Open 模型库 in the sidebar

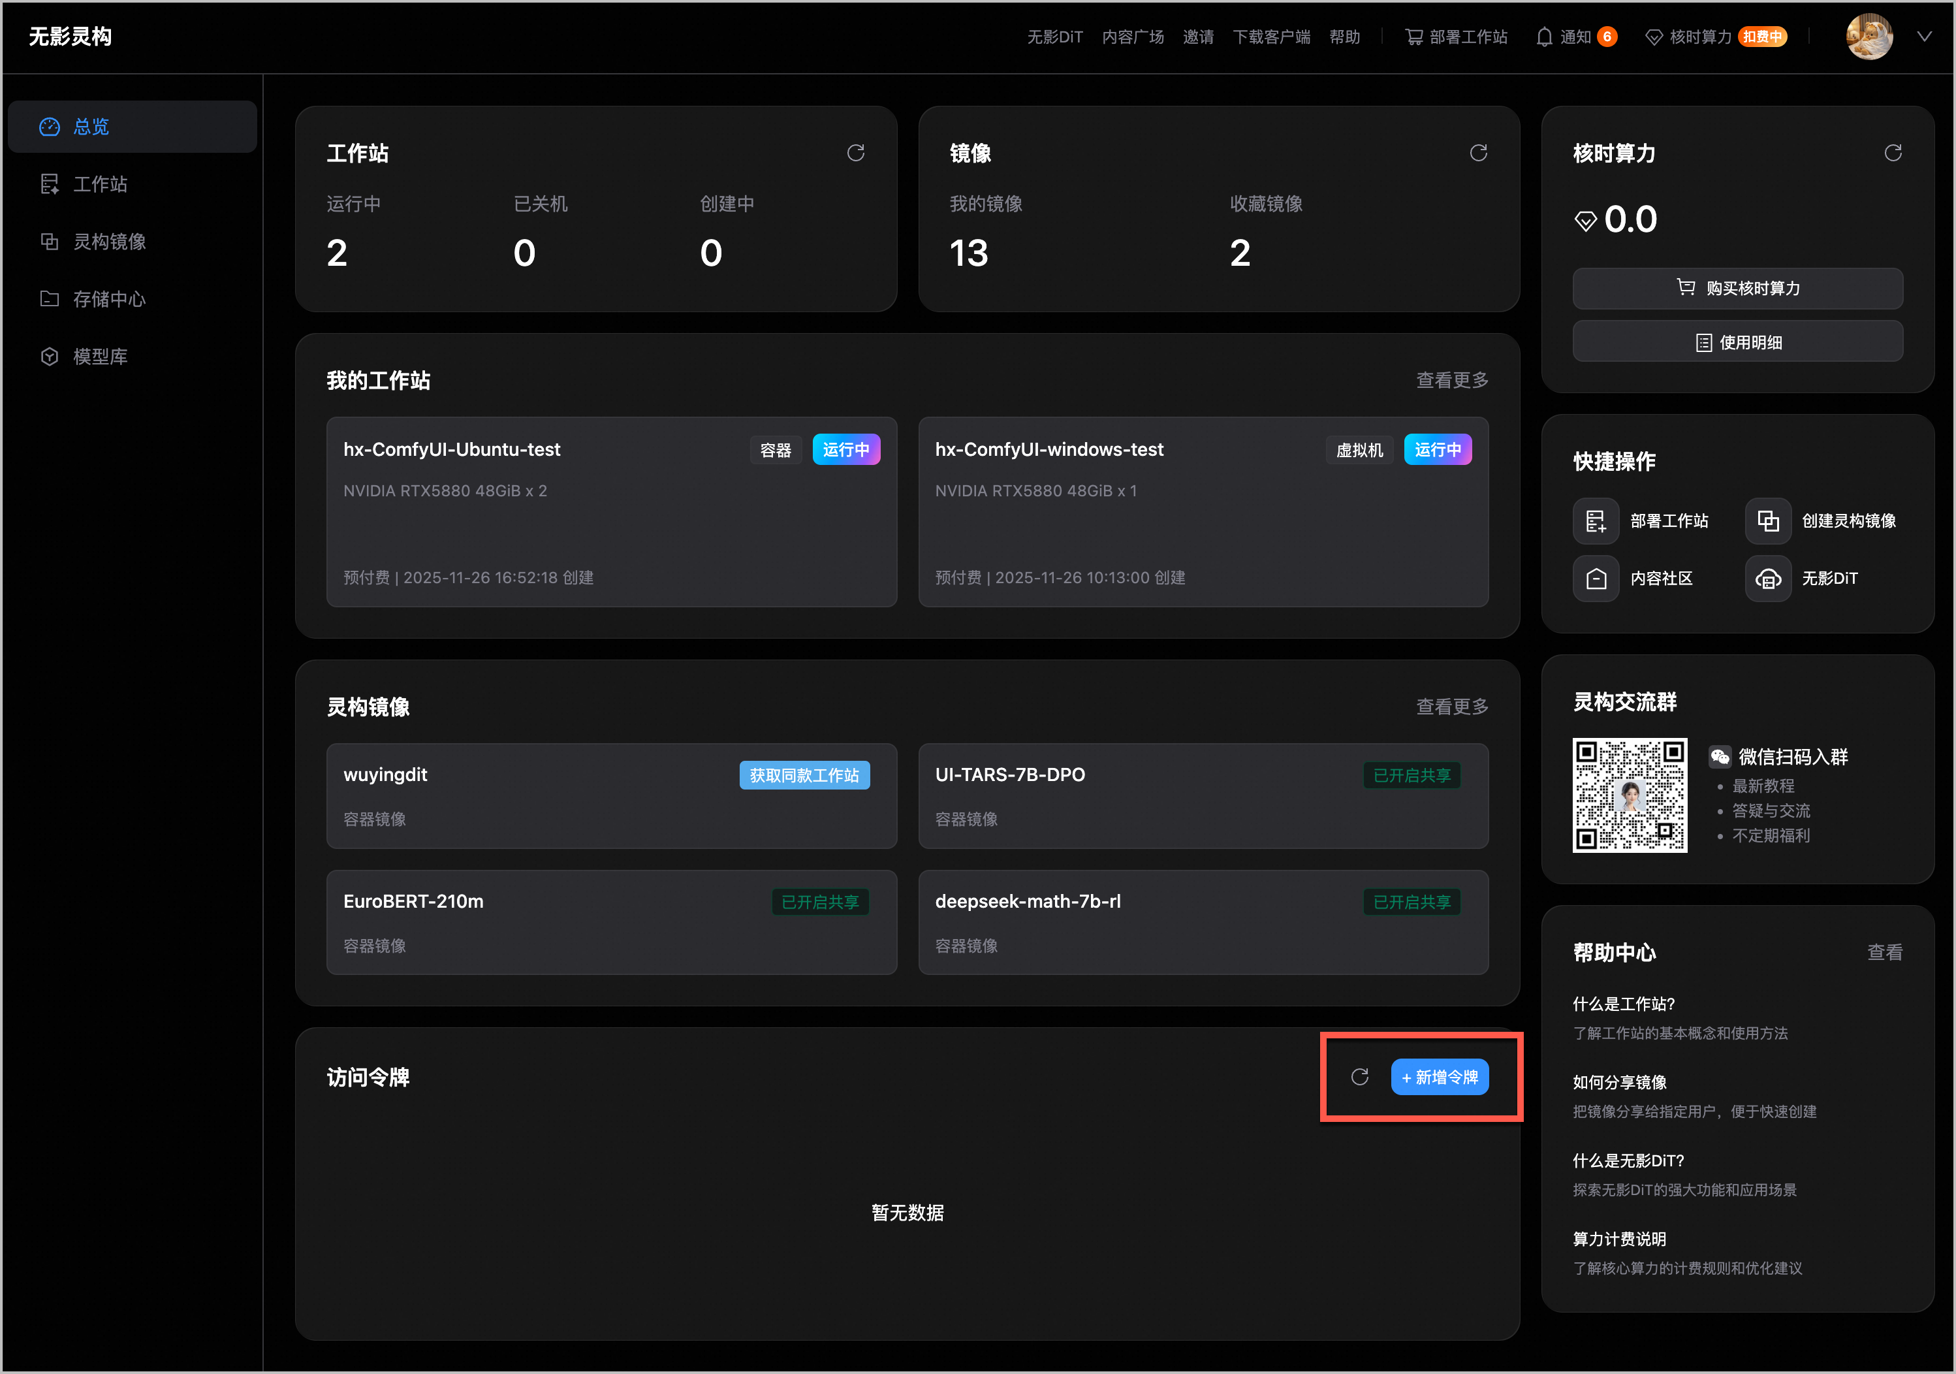tap(100, 357)
